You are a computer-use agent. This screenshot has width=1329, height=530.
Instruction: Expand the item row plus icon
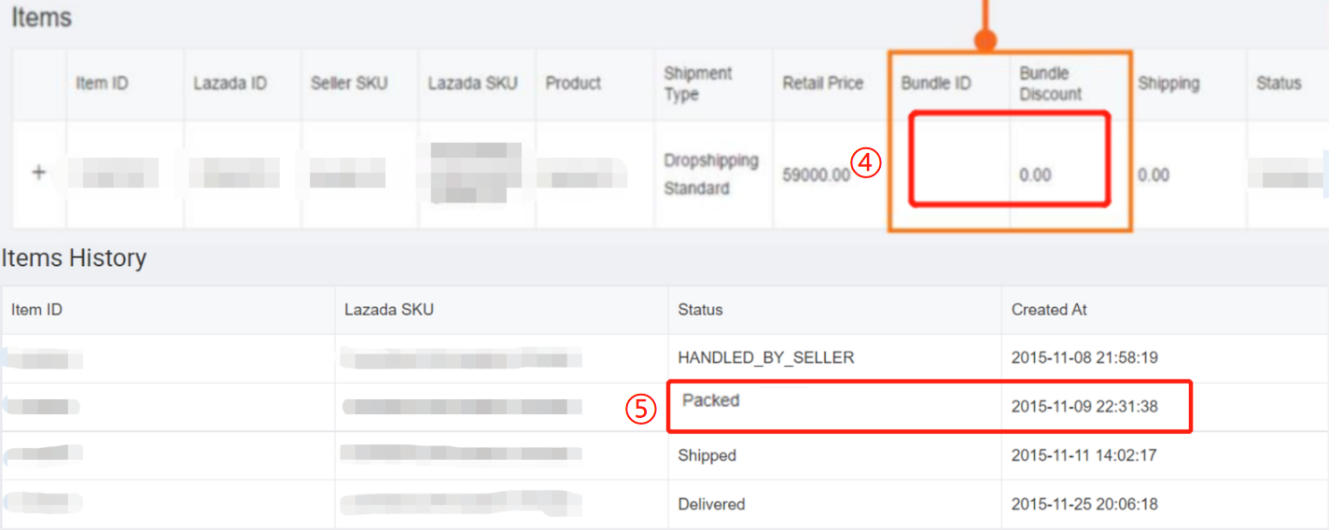tap(39, 174)
